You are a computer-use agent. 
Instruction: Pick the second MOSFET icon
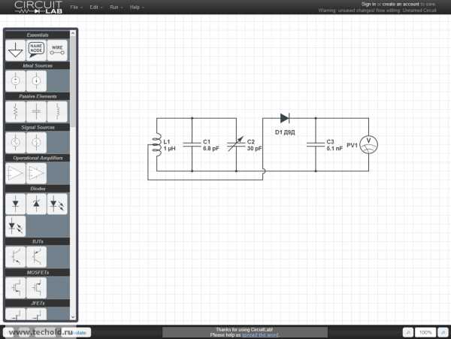click(x=36, y=288)
